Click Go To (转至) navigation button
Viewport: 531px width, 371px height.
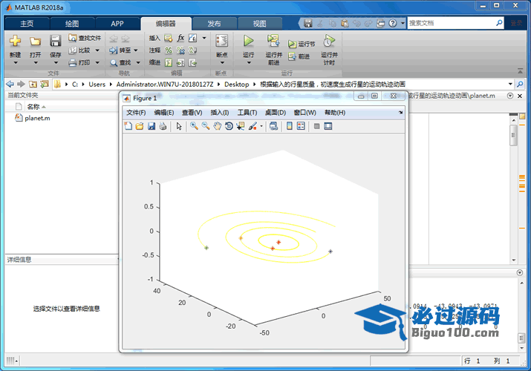click(120, 50)
